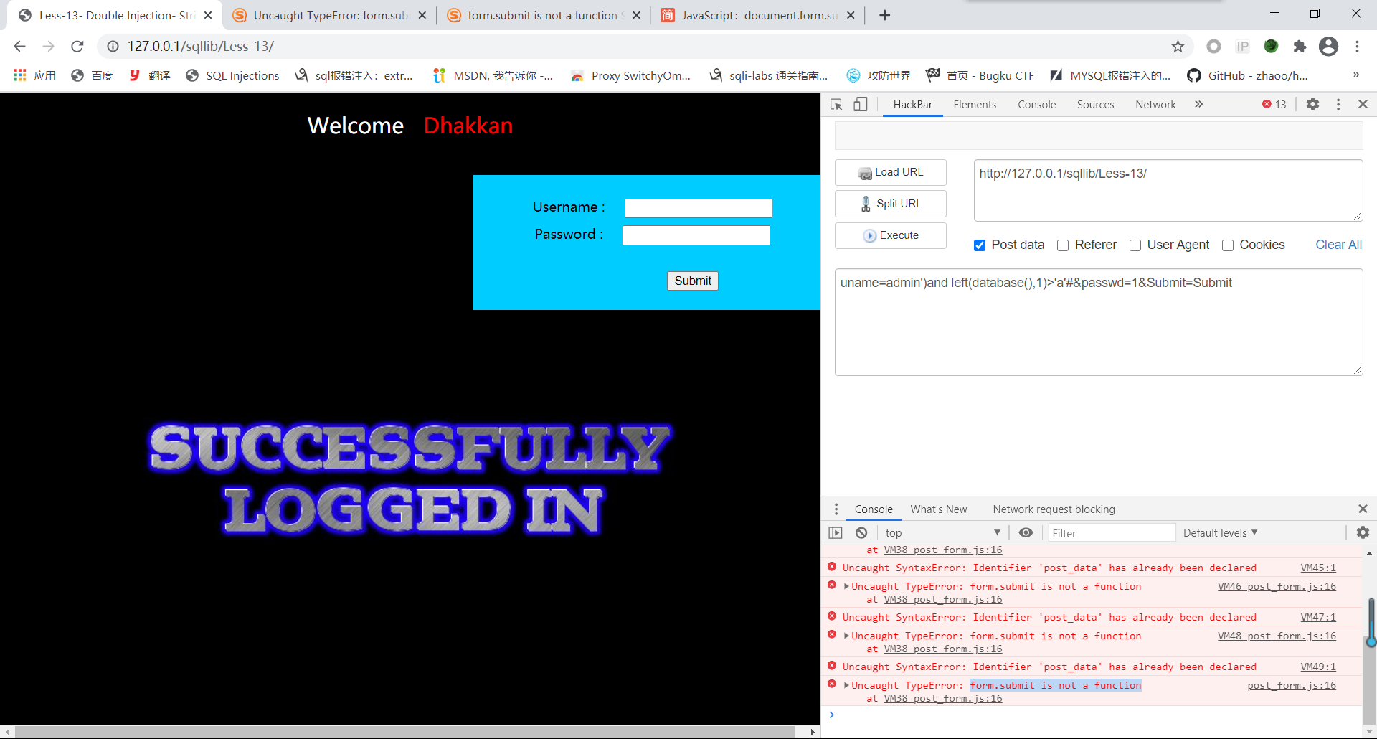Switch to the Elements tab
The width and height of the screenshot is (1377, 739).
[x=974, y=105]
